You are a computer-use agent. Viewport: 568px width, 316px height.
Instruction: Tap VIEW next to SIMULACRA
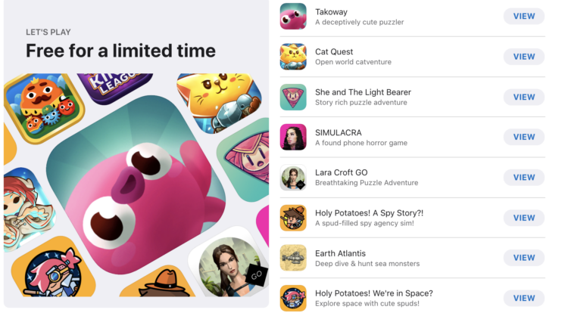click(524, 137)
